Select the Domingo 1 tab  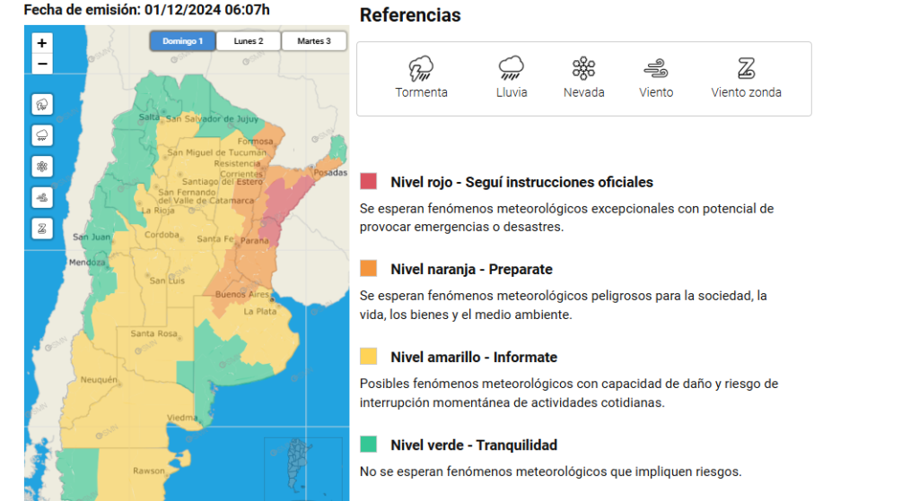(x=182, y=41)
